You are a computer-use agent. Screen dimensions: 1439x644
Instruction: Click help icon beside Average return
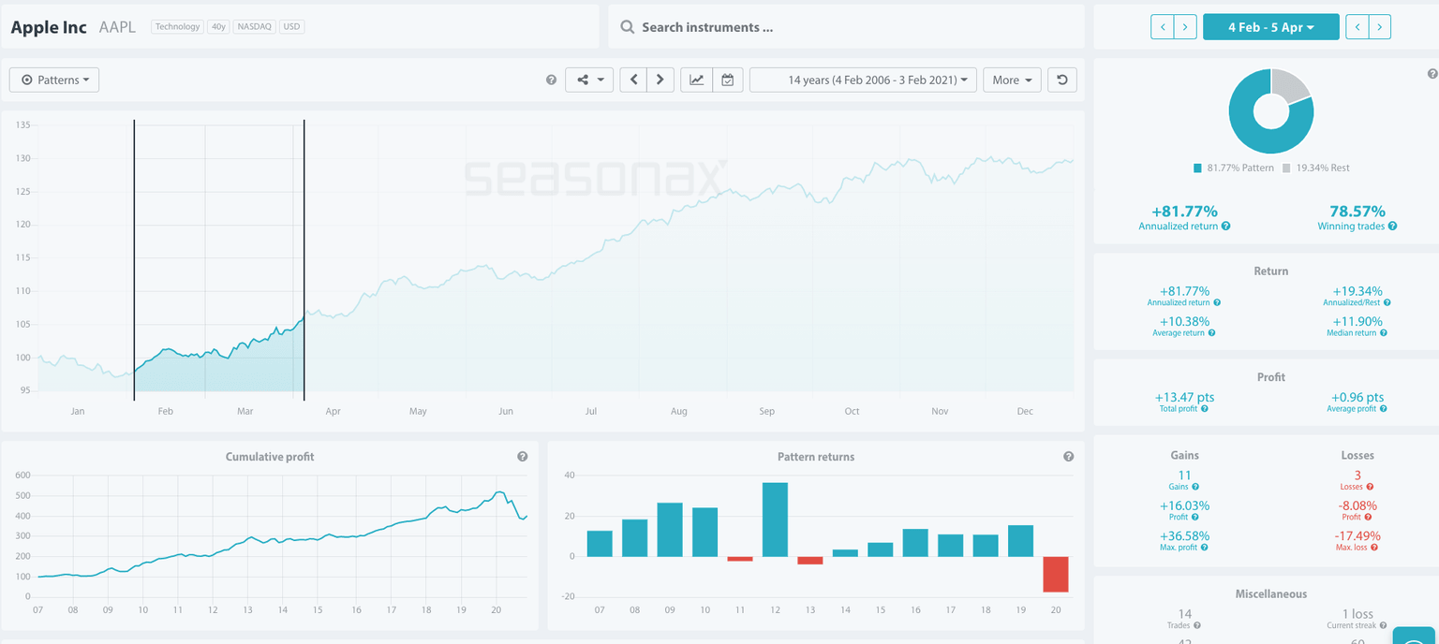pyautogui.click(x=1213, y=333)
